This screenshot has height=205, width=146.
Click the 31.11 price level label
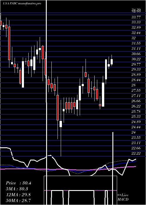click(136, 49)
